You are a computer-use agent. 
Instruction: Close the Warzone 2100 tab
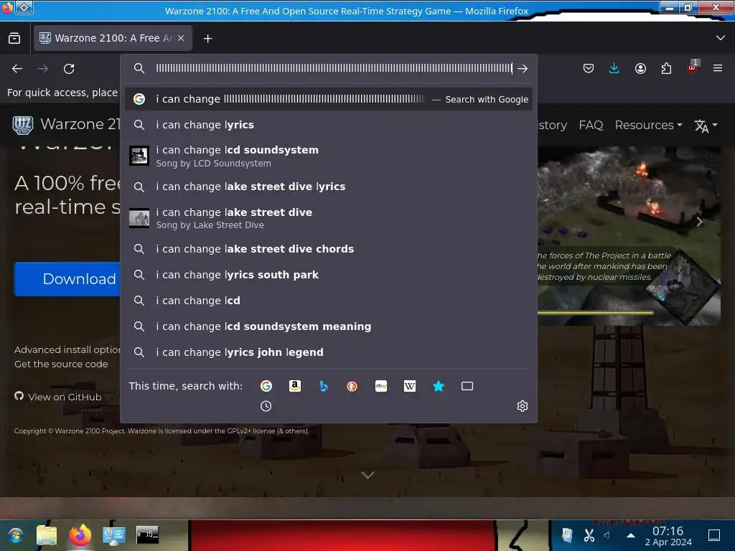181,39
